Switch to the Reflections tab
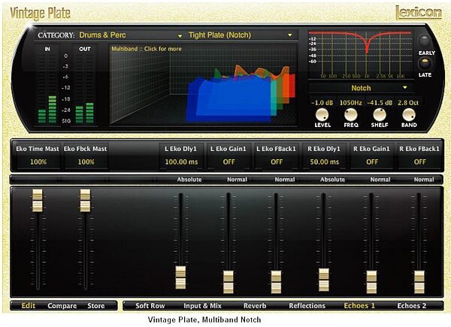451x327 pixels. [x=307, y=306]
